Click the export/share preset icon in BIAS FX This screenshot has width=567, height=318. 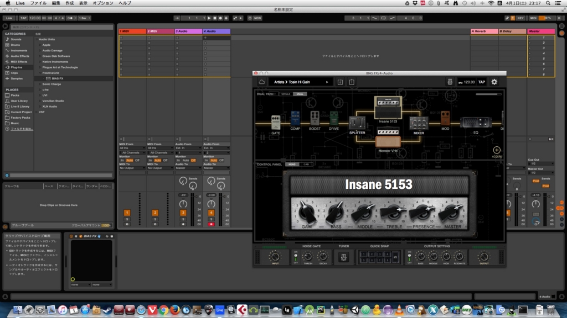pos(352,82)
